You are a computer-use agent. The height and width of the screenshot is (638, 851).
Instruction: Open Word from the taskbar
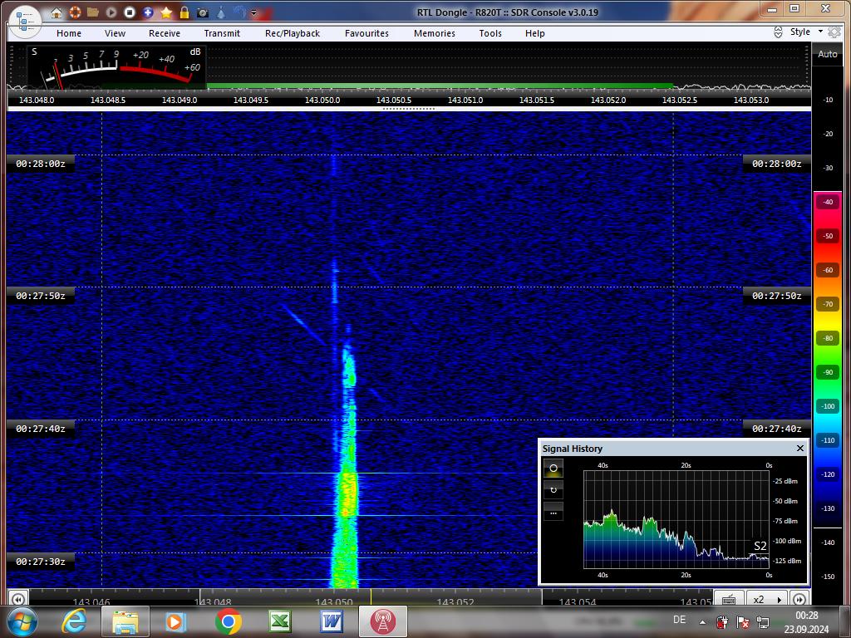point(331,621)
